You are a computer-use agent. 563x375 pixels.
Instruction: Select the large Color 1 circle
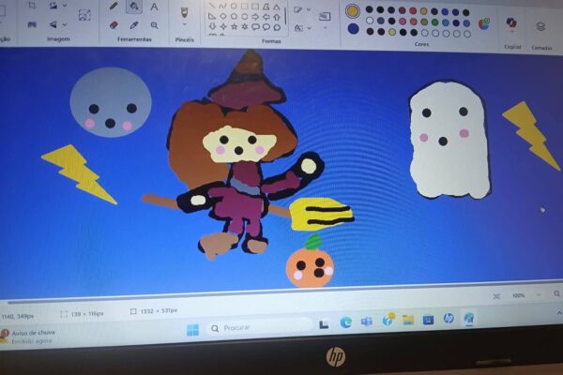tap(353, 11)
